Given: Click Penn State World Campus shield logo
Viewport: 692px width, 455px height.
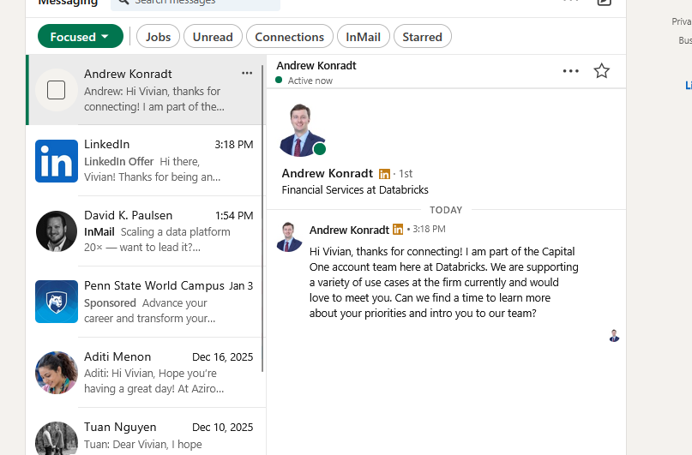Looking at the screenshot, I should [57, 302].
